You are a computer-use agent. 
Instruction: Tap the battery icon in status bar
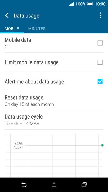click(90, 4)
